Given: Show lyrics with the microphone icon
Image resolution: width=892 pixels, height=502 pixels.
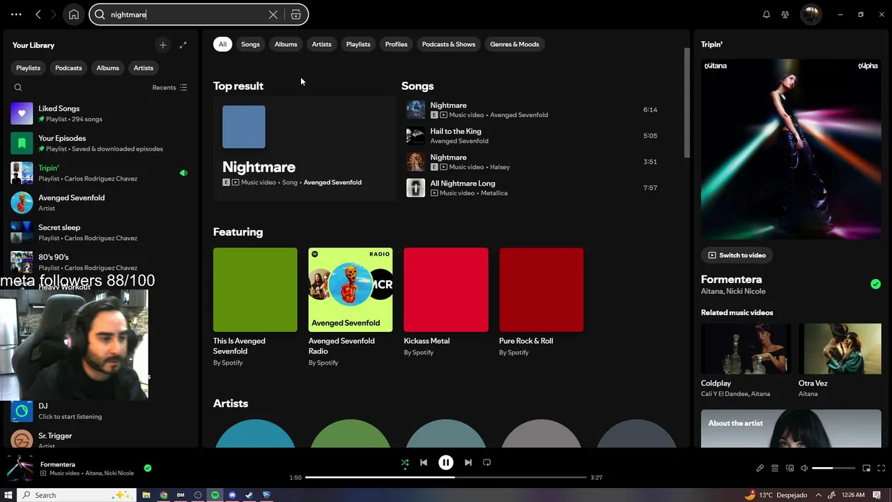Looking at the screenshot, I should point(760,468).
